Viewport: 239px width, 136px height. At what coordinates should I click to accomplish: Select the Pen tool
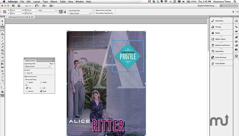point(2,44)
